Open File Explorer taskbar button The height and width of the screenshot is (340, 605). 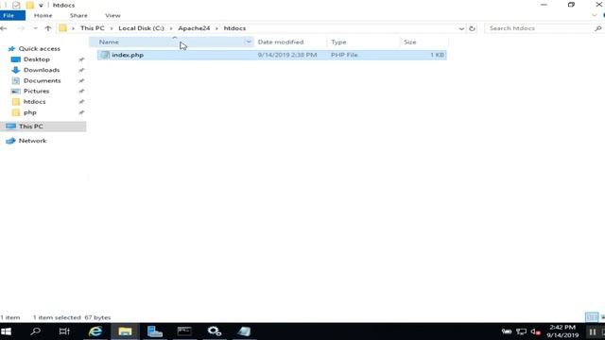tap(125, 331)
